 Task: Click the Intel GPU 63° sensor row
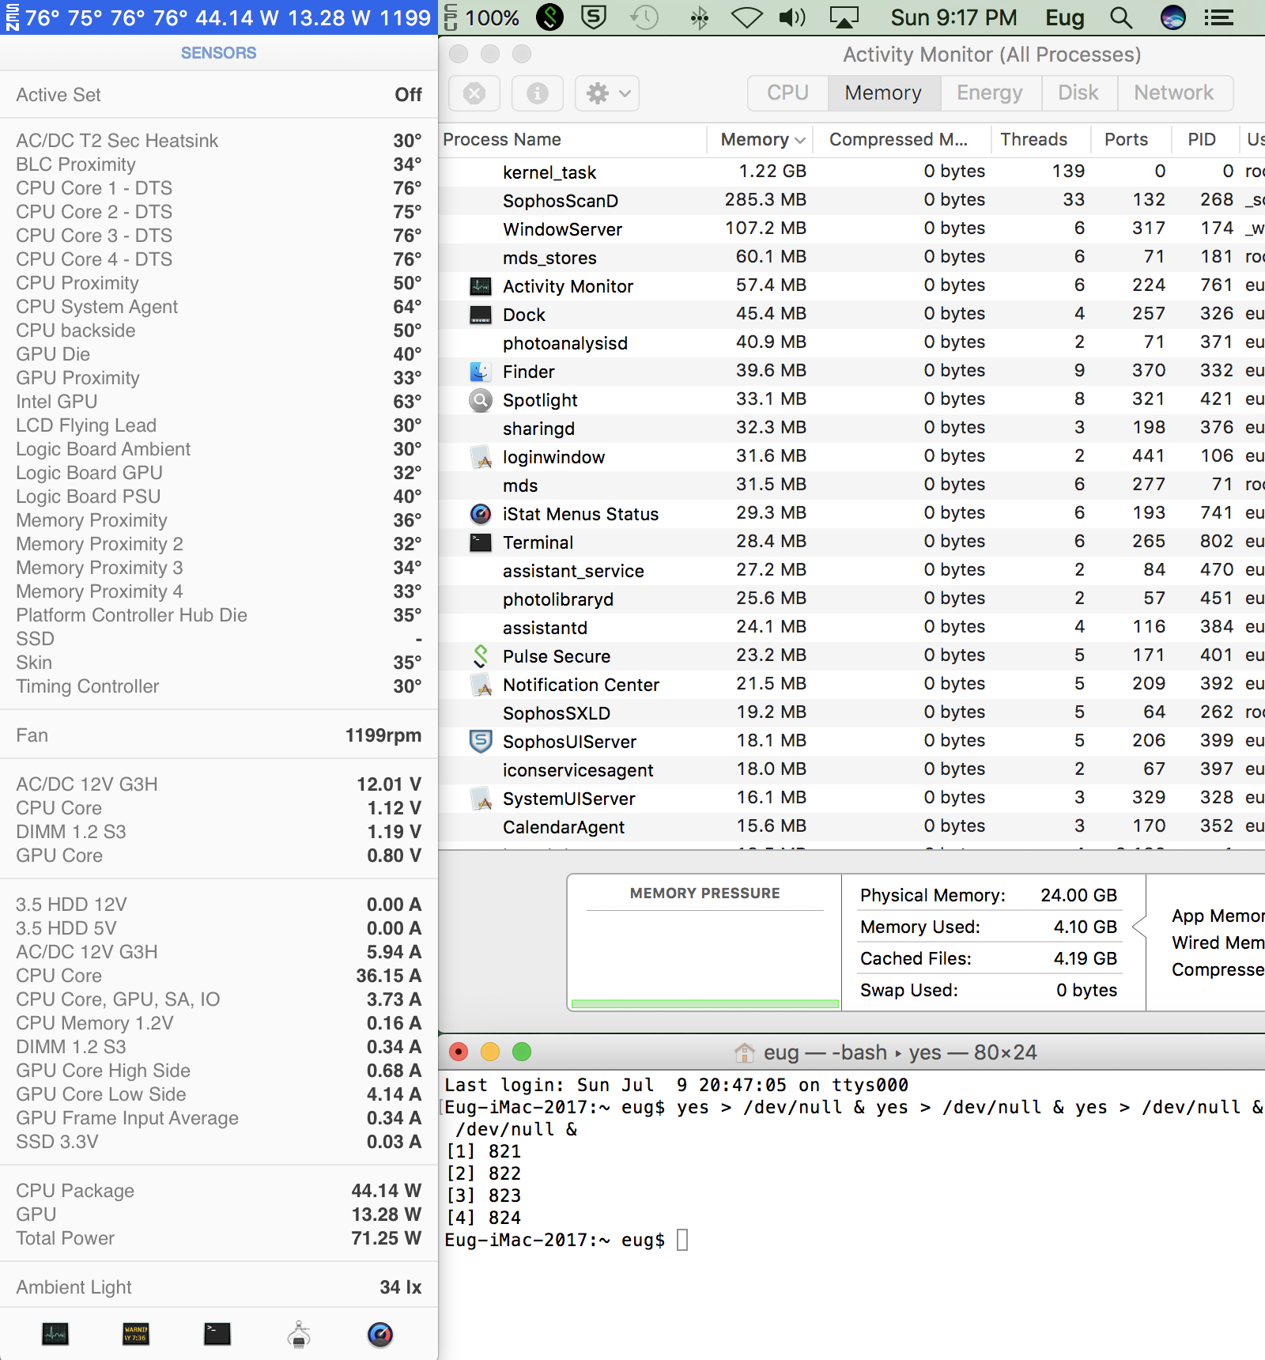click(x=219, y=402)
